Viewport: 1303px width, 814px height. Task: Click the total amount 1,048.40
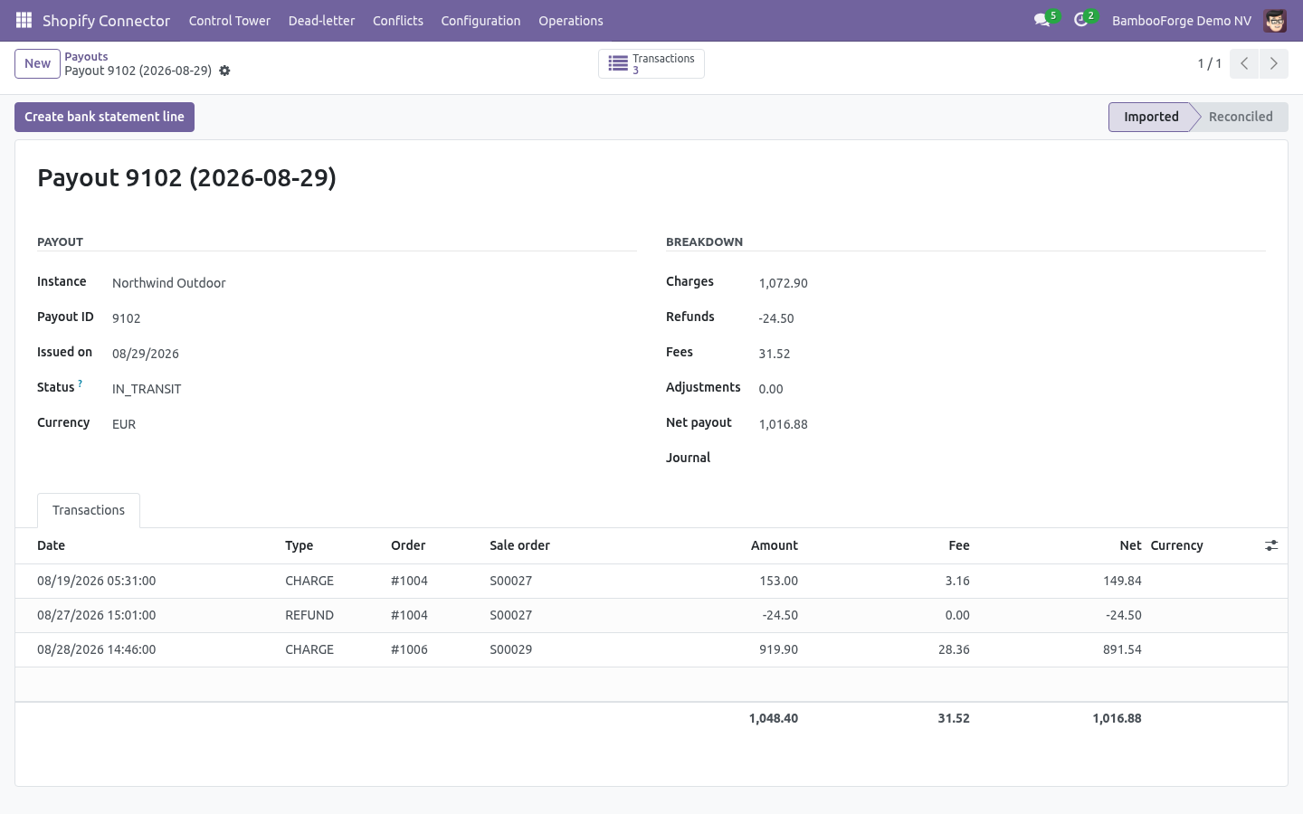tap(774, 718)
